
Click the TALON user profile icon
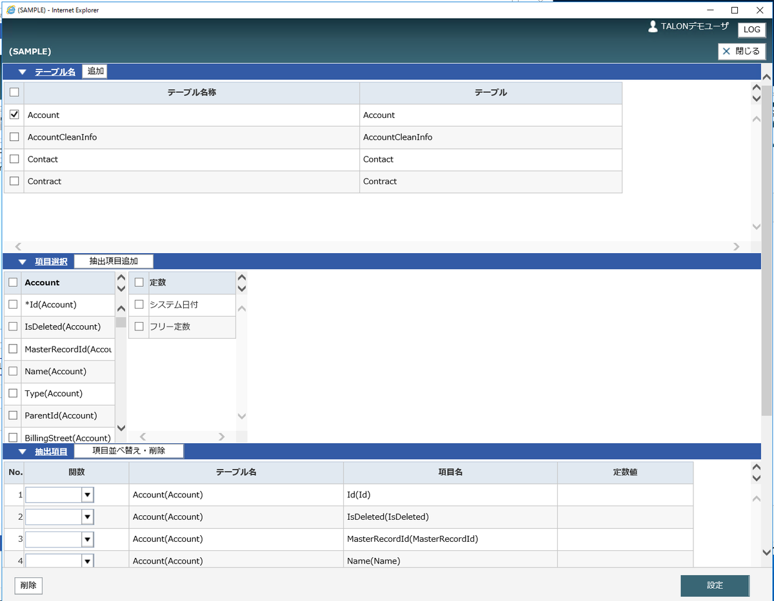click(653, 26)
